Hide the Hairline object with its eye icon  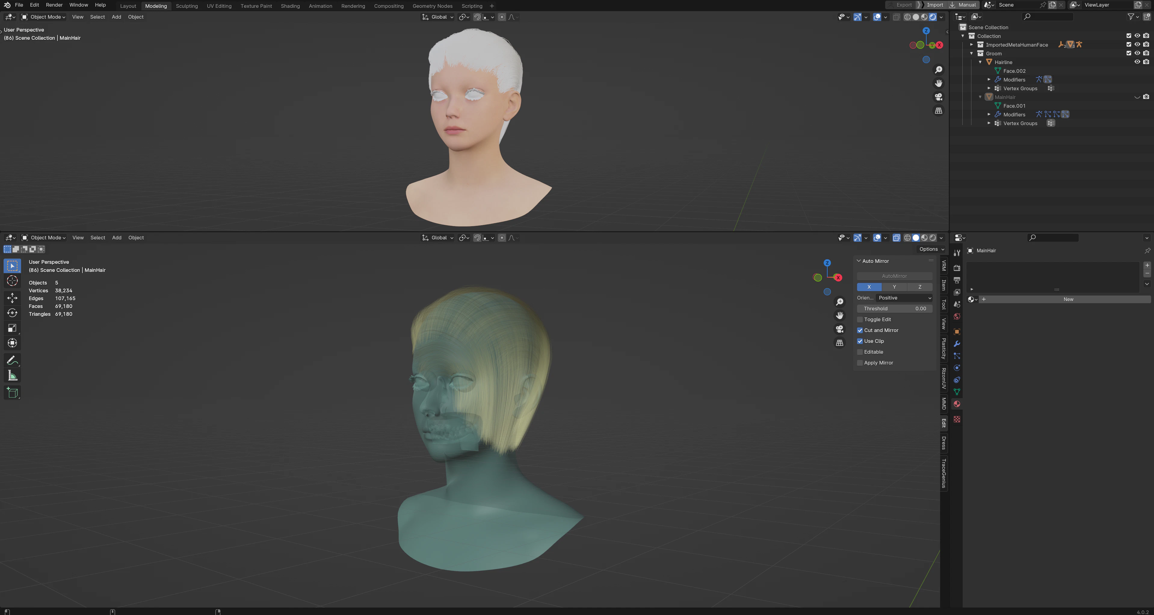pos(1137,62)
